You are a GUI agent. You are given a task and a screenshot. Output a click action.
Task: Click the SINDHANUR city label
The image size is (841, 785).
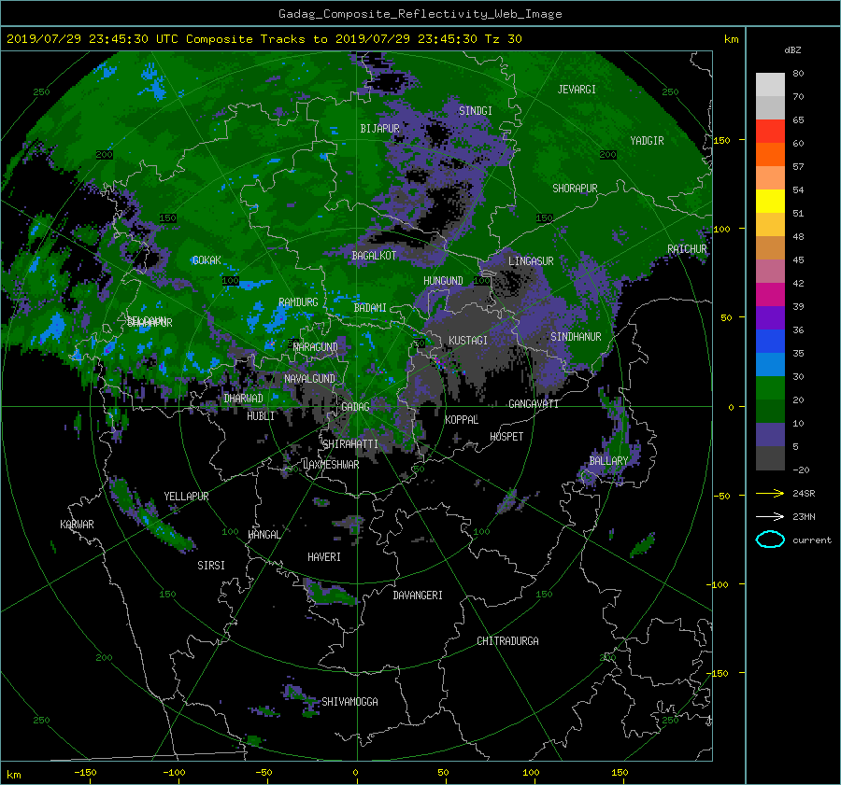coord(576,337)
